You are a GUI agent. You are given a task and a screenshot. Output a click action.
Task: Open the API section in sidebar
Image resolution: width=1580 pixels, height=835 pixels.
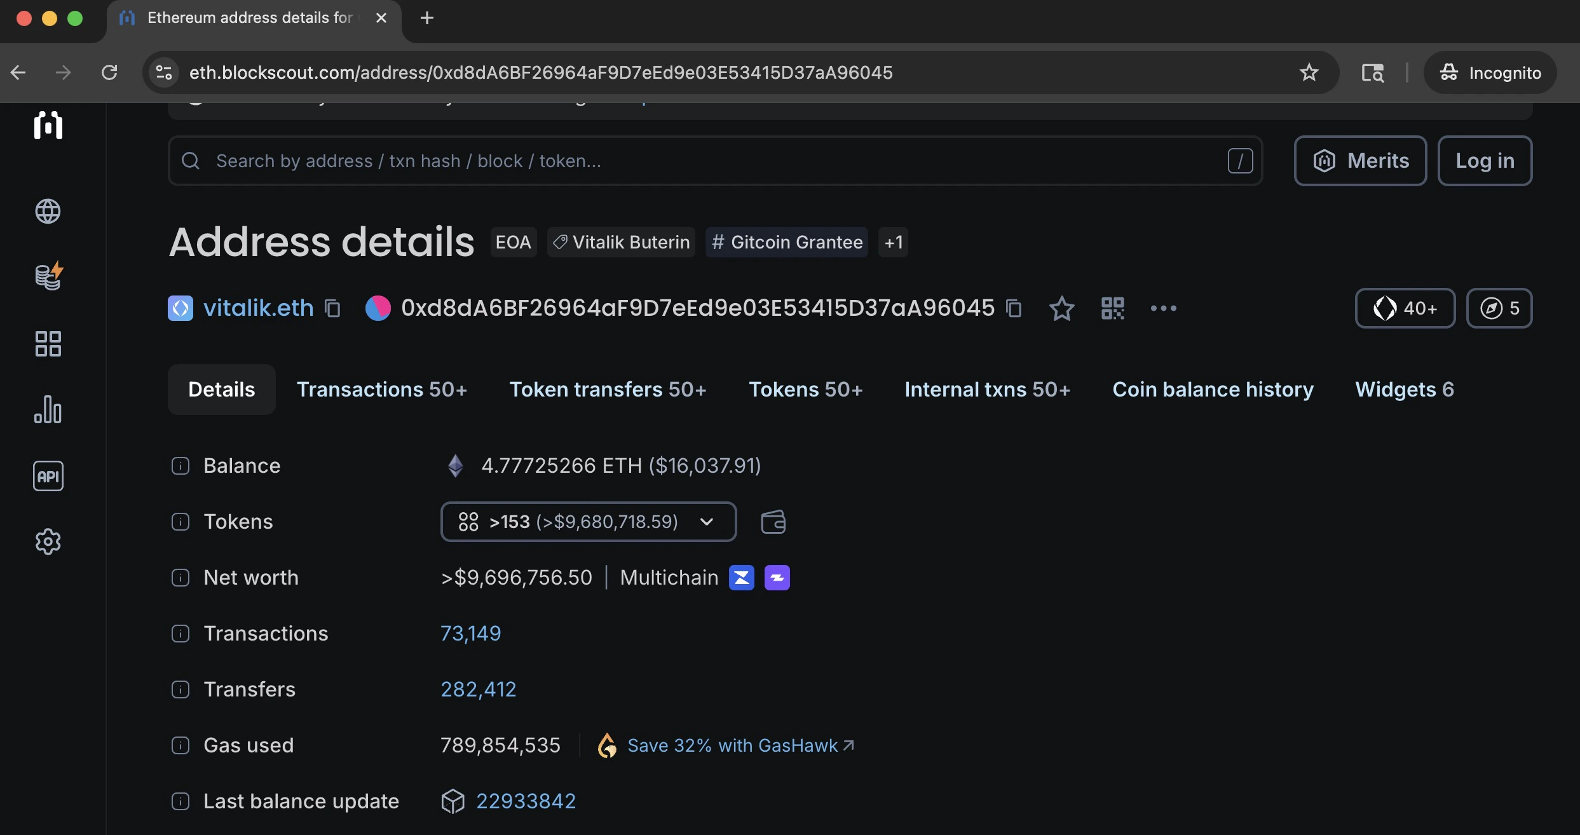click(x=48, y=476)
